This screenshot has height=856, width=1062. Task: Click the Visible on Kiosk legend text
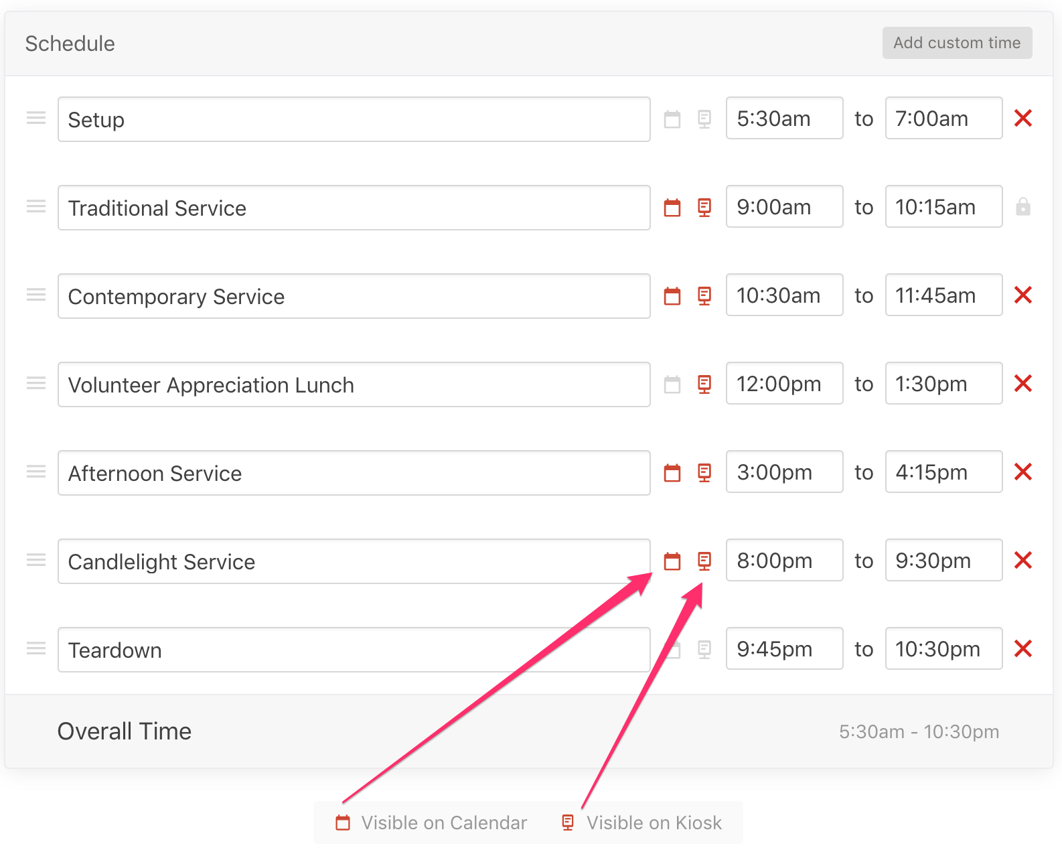coord(654,823)
